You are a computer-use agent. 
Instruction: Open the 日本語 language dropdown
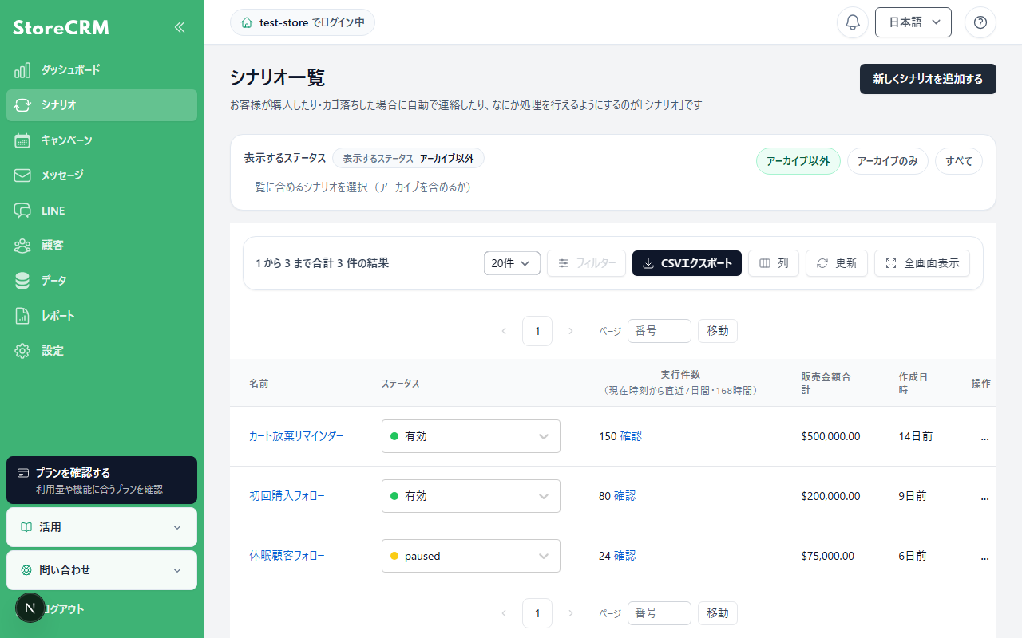(913, 22)
